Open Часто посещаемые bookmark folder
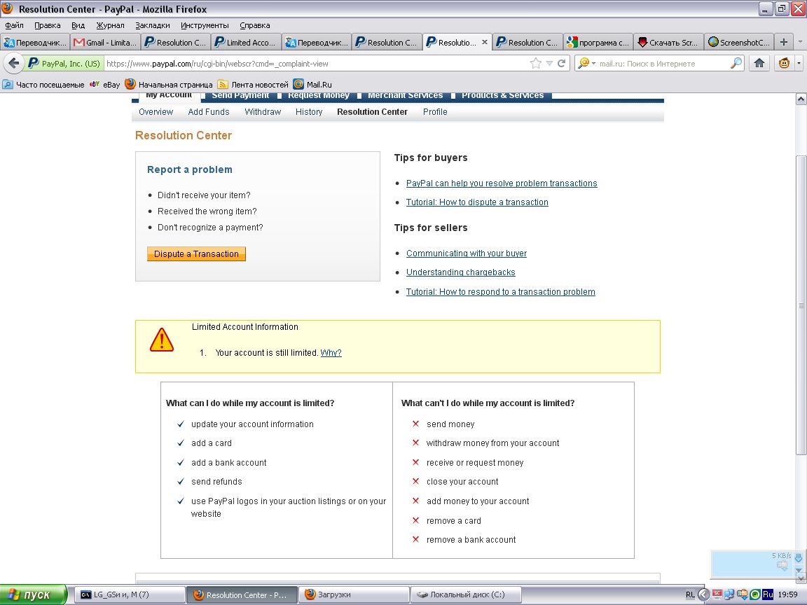 tap(43, 84)
